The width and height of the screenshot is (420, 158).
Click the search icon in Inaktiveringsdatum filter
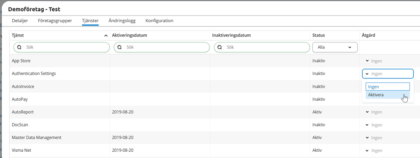[x=219, y=47]
